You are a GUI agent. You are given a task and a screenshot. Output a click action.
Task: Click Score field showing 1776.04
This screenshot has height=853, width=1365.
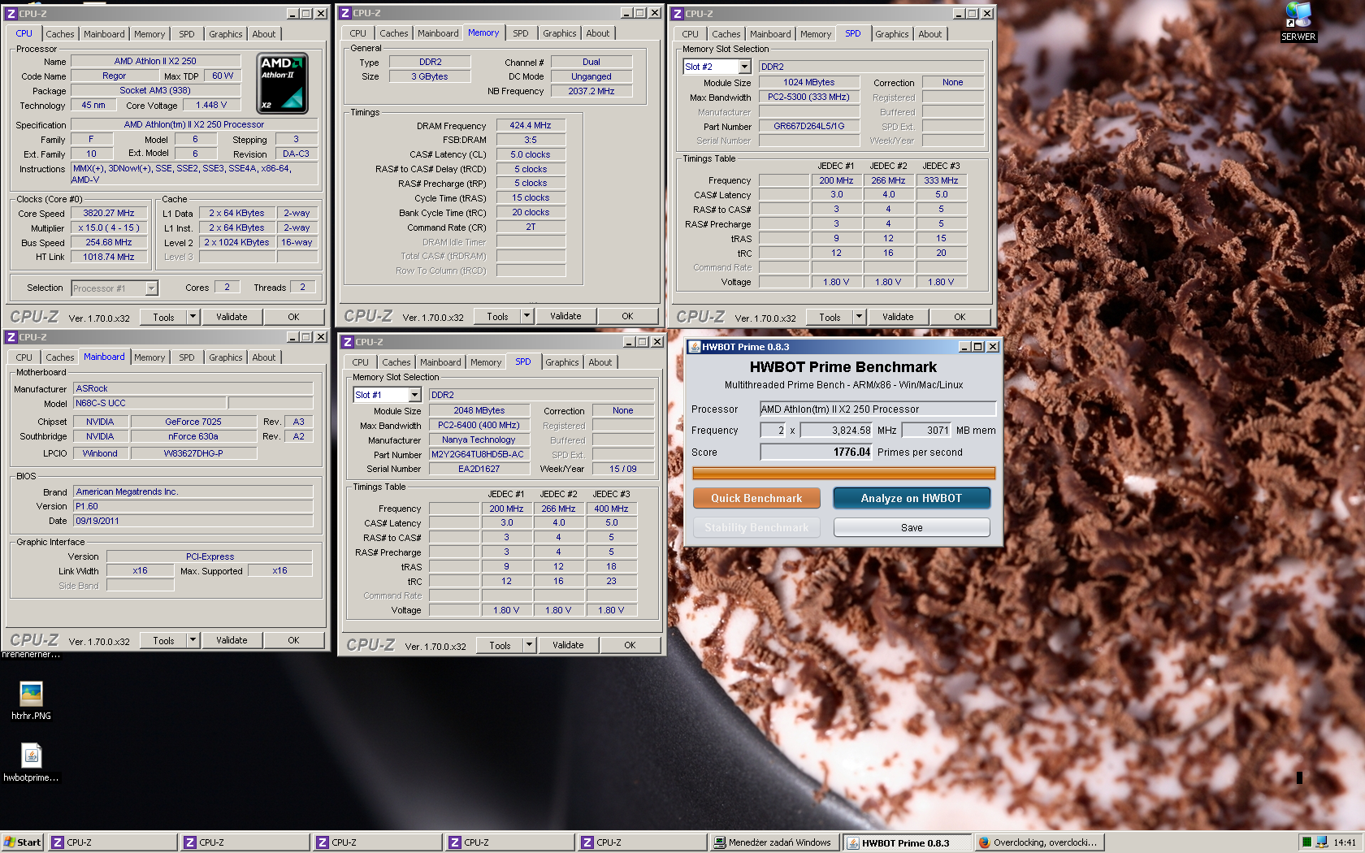pyautogui.click(x=816, y=452)
